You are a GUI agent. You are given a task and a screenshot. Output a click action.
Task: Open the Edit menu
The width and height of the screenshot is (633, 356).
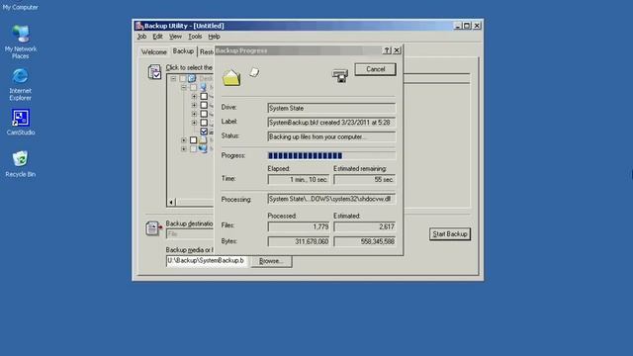point(157,37)
